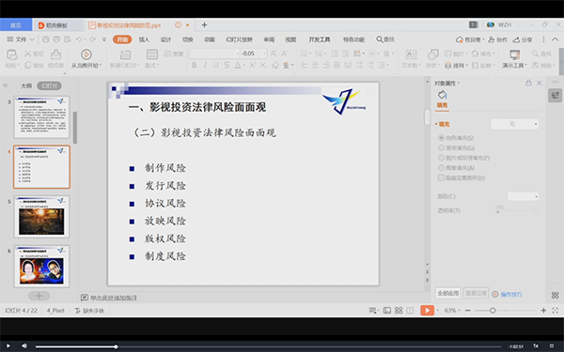The height and width of the screenshot is (352, 564).
Task: Click the 操作技巧 tips link
Action: coord(510,294)
